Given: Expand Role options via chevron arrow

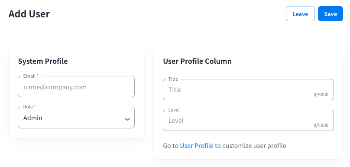Looking at the screenshot, I should click(x=127, y=119).
